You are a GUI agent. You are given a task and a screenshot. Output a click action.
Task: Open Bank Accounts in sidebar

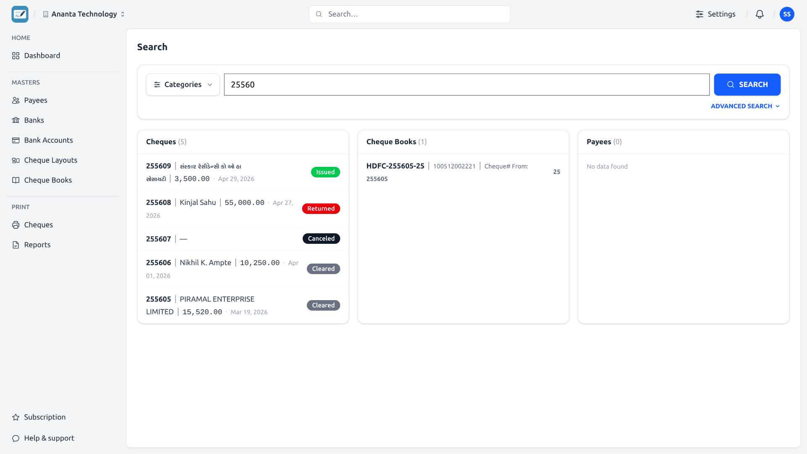point(63,140)
